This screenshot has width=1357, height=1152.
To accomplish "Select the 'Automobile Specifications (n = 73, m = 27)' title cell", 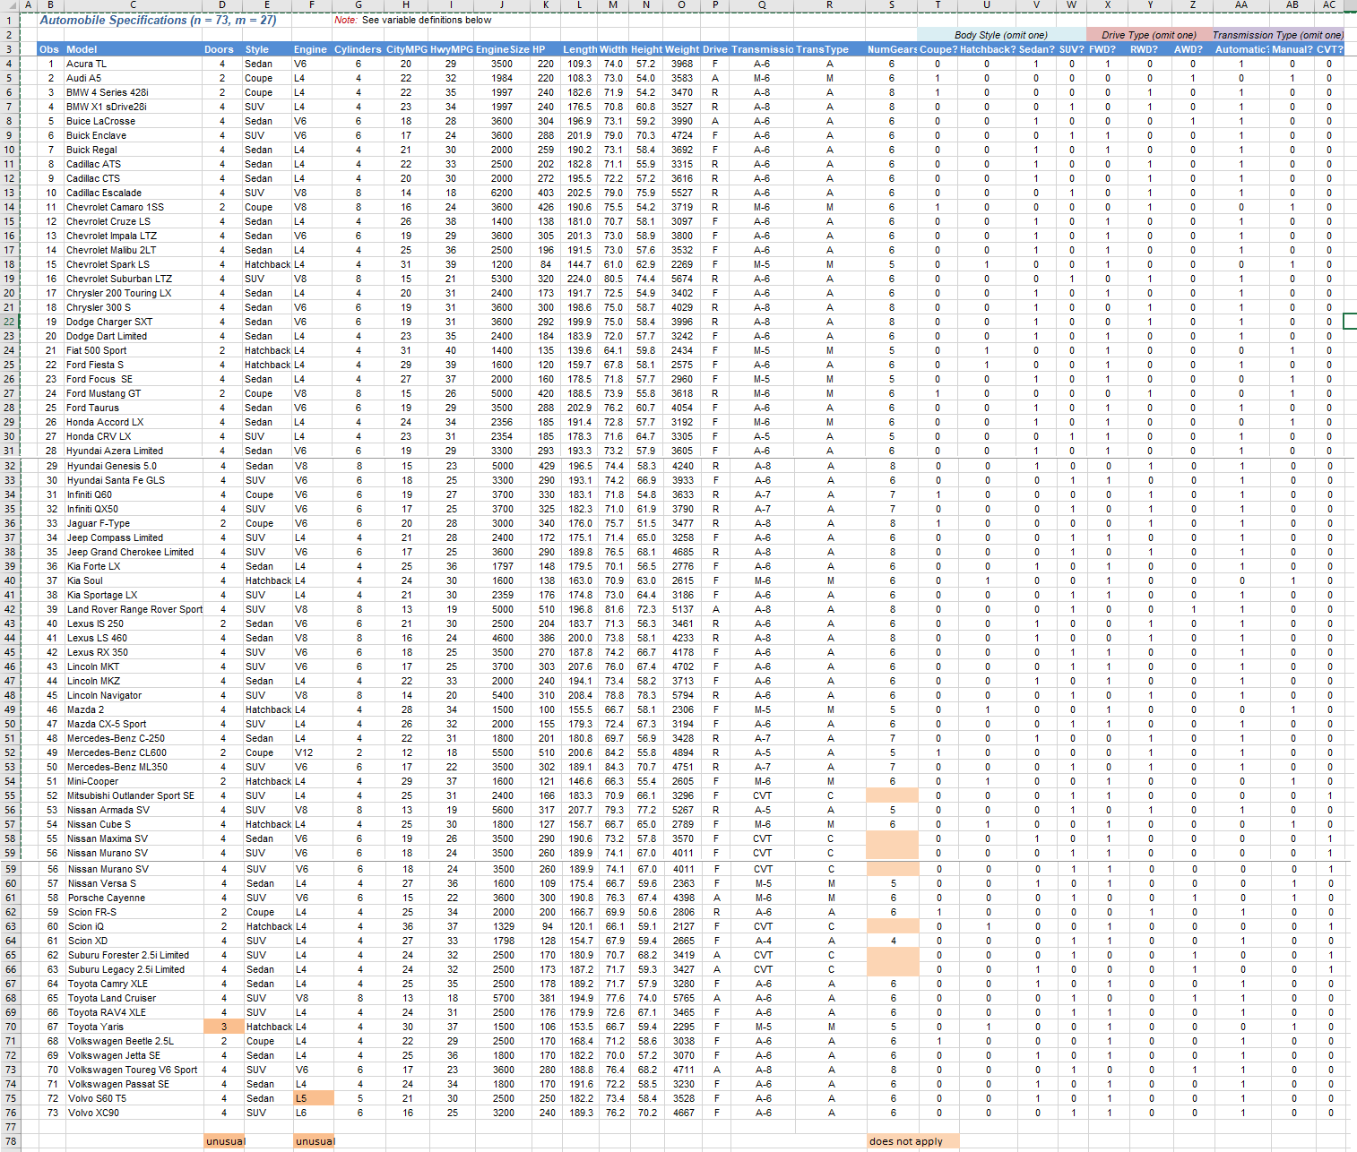I will point(158,20).
